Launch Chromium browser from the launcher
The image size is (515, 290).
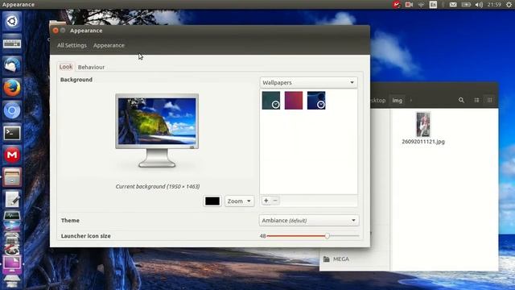pyautogui.click(x=12, y=110)
